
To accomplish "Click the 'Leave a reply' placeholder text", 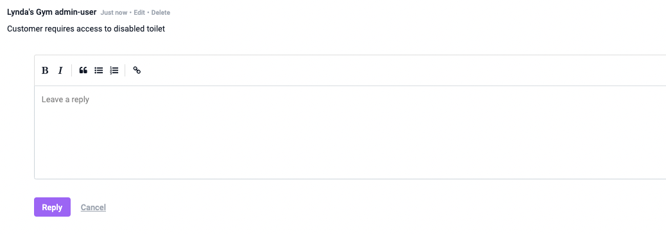I will pos(66,100).
